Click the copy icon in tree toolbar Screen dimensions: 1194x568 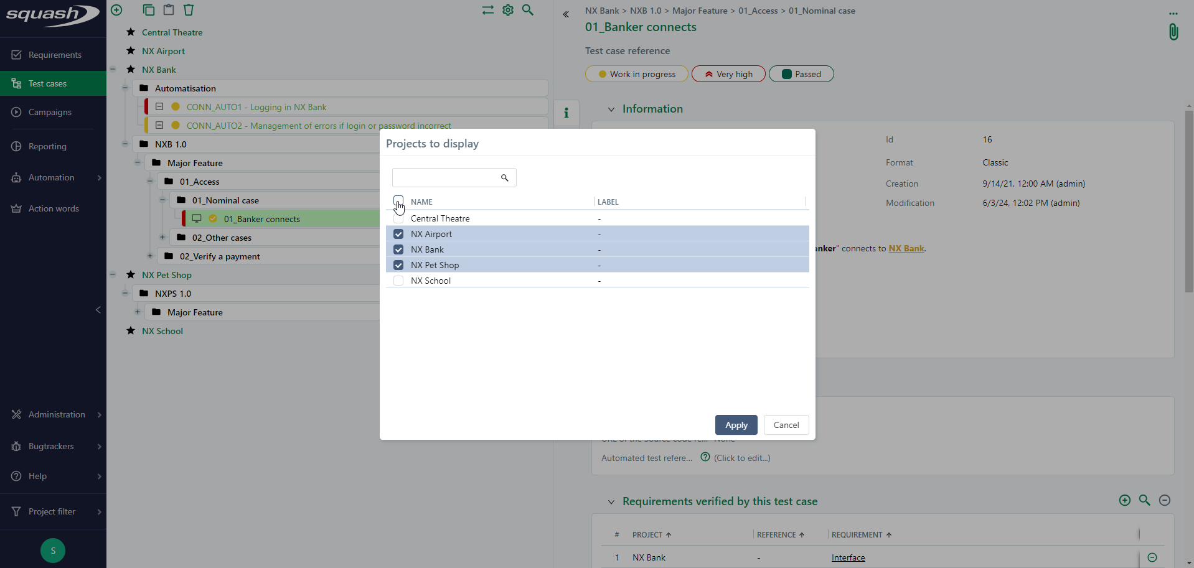coord(148,10)
